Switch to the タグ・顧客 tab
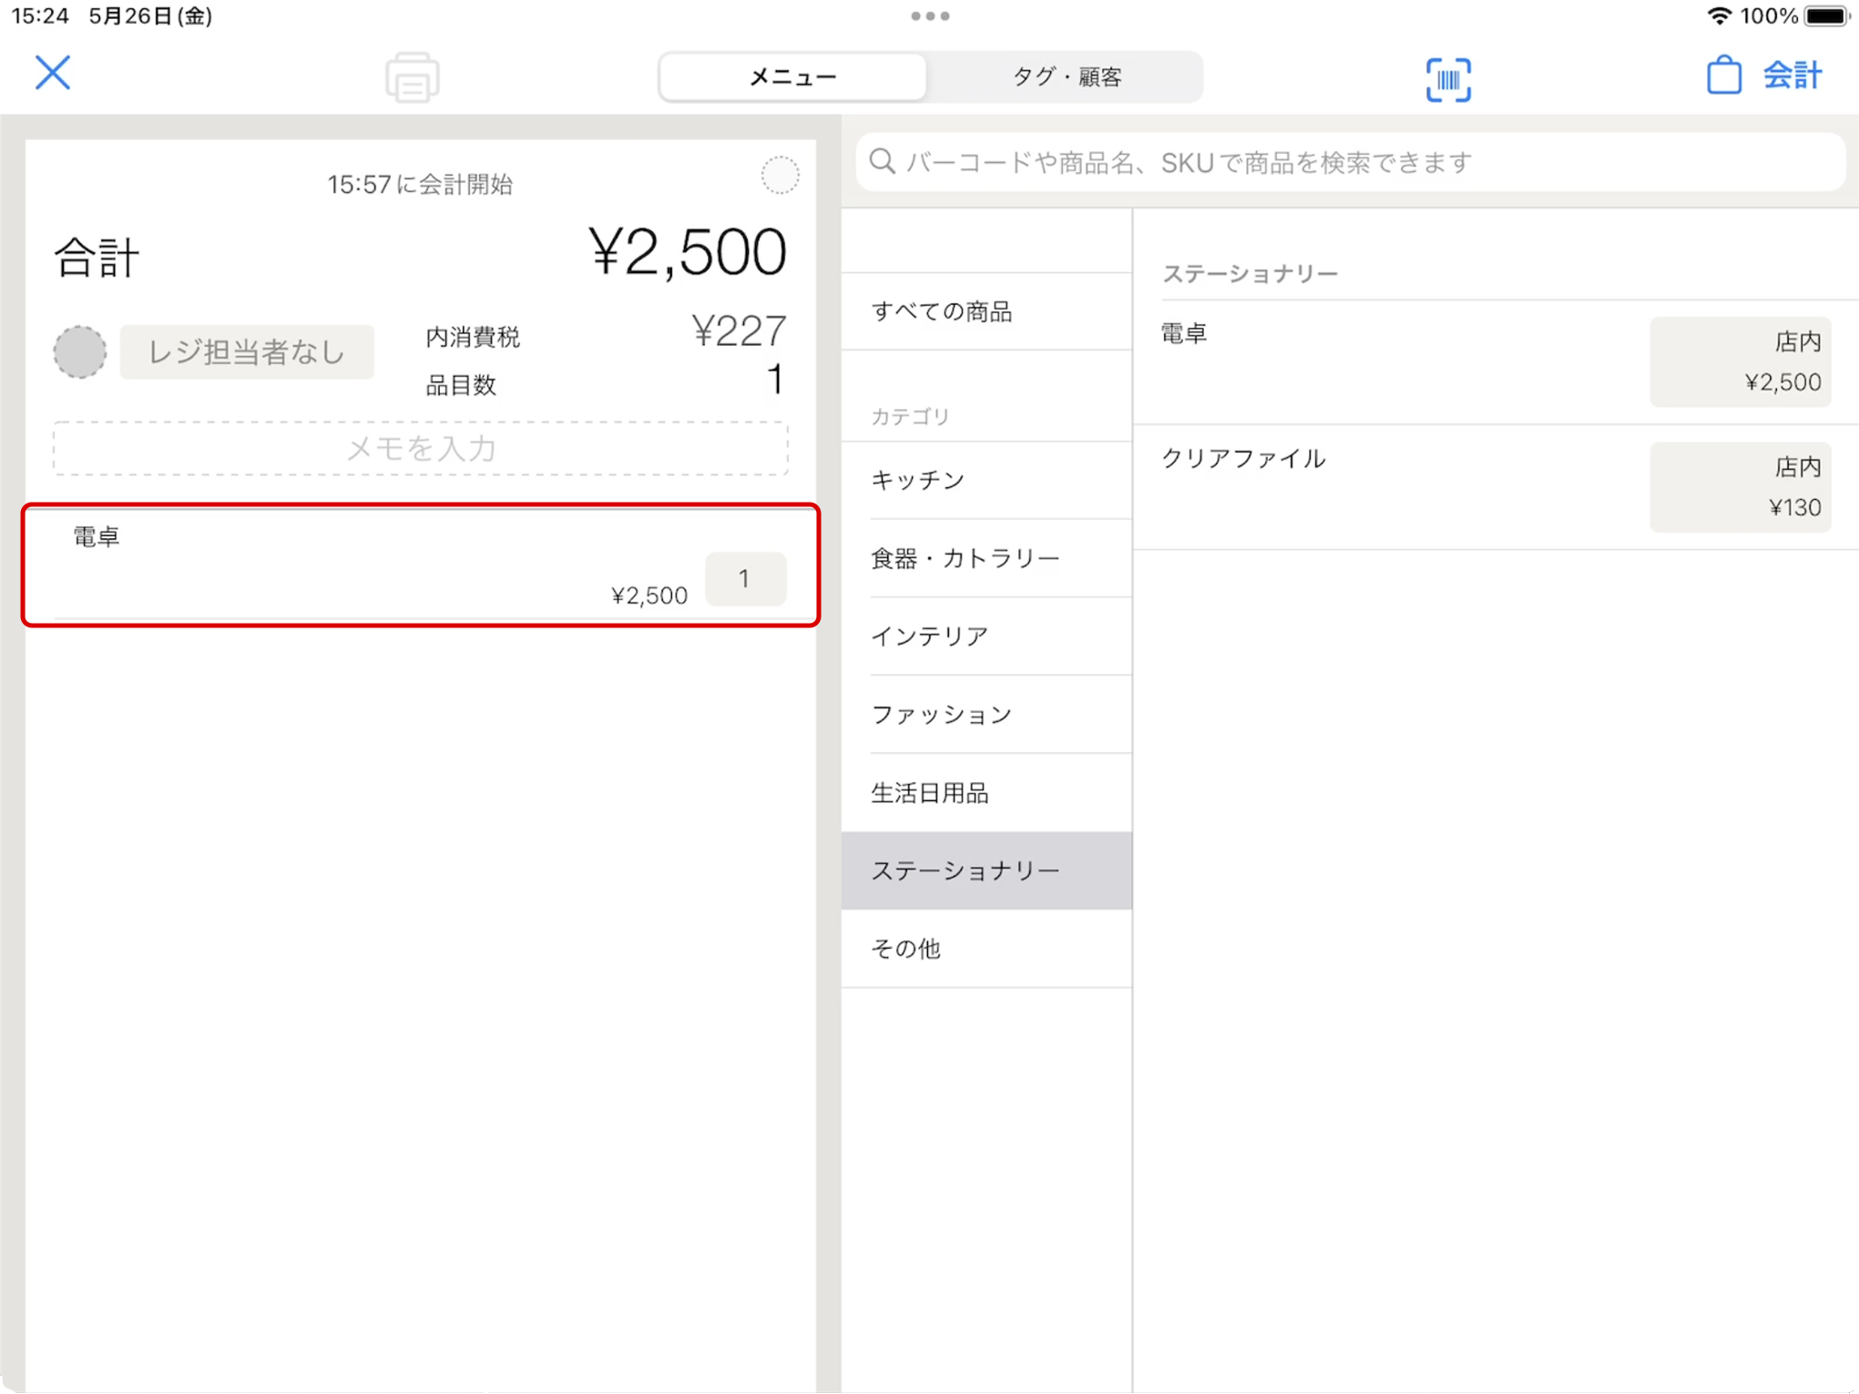 1066,77
